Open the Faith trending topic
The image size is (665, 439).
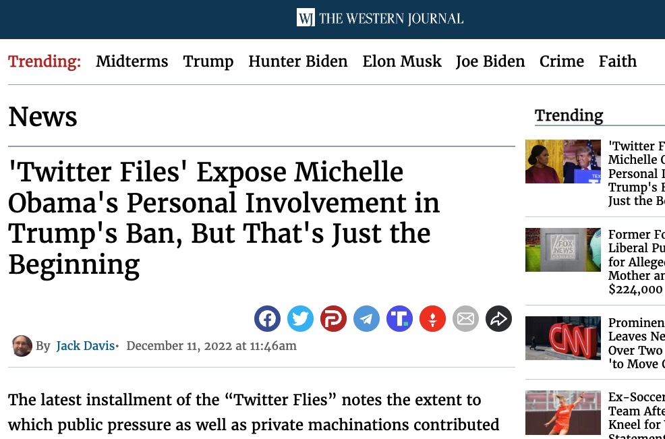coord(618,61)
